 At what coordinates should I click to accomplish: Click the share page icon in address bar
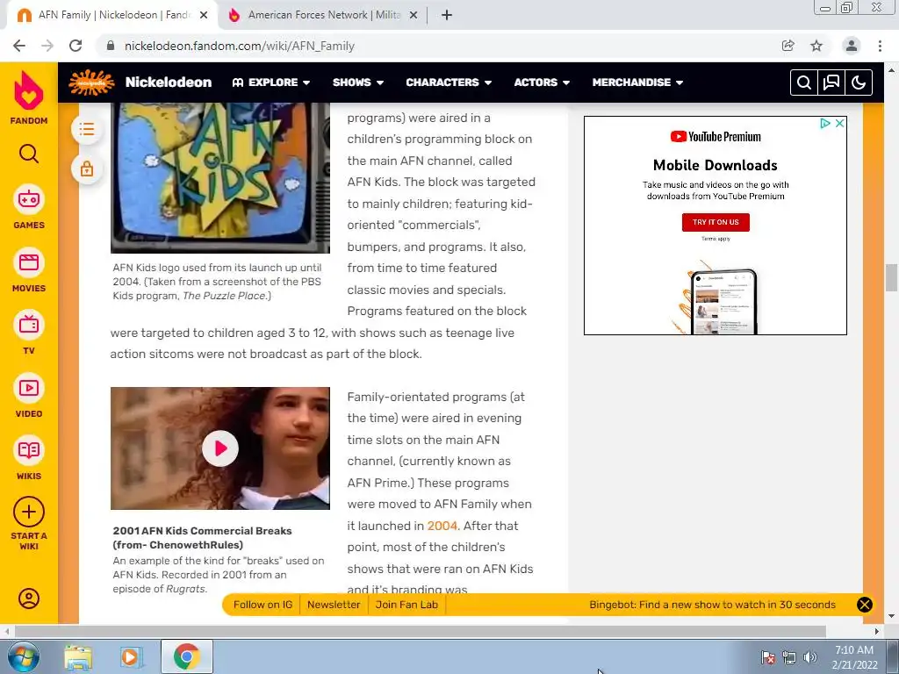coord(788,46)
